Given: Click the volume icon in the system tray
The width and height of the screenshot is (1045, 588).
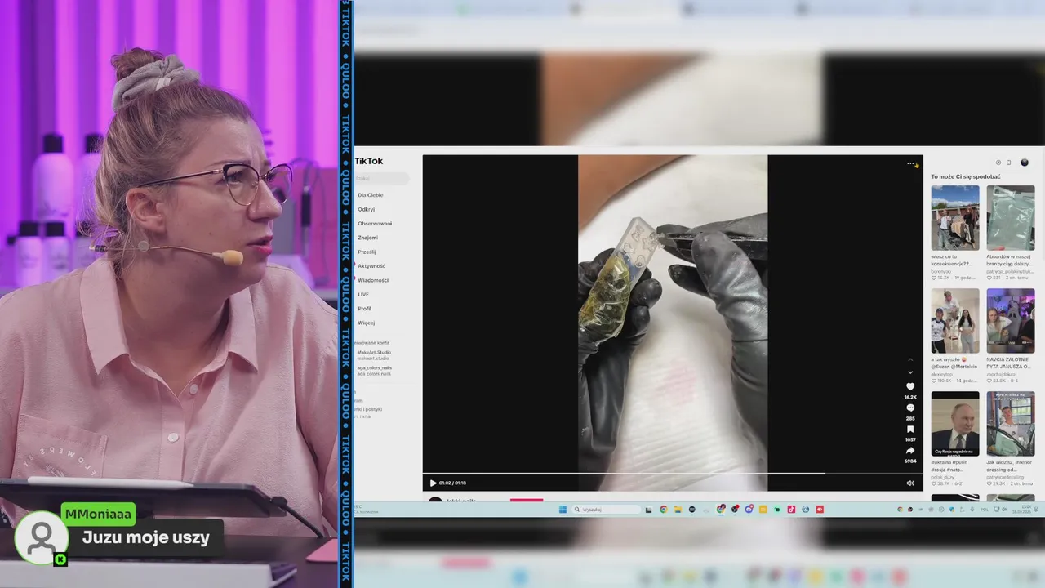Looking at the screenshot, I should pos(1004,510).
